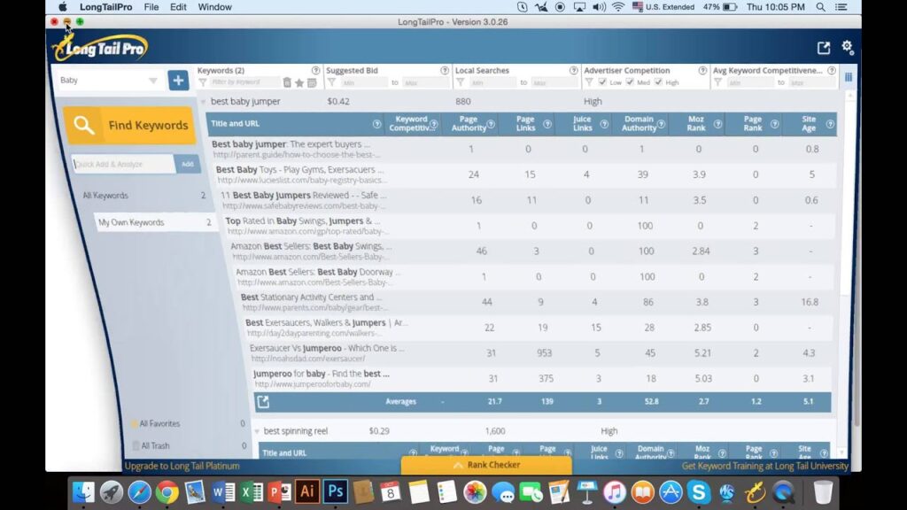
Task: Click the export icon in Averages row
Action: tap(263, 401)
